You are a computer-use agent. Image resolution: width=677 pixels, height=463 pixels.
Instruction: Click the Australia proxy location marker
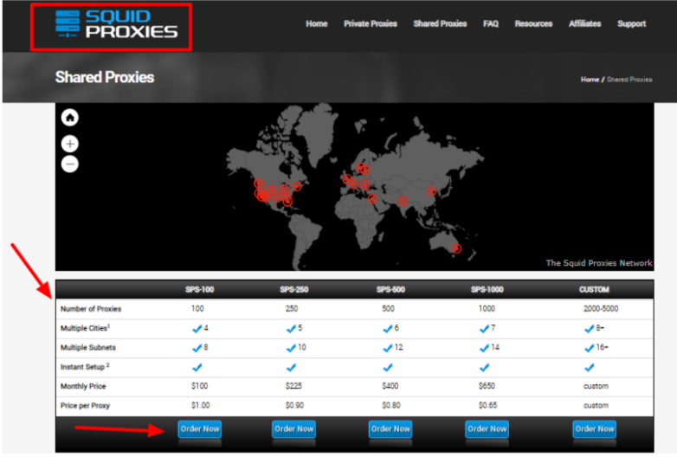tap(456, 248)
